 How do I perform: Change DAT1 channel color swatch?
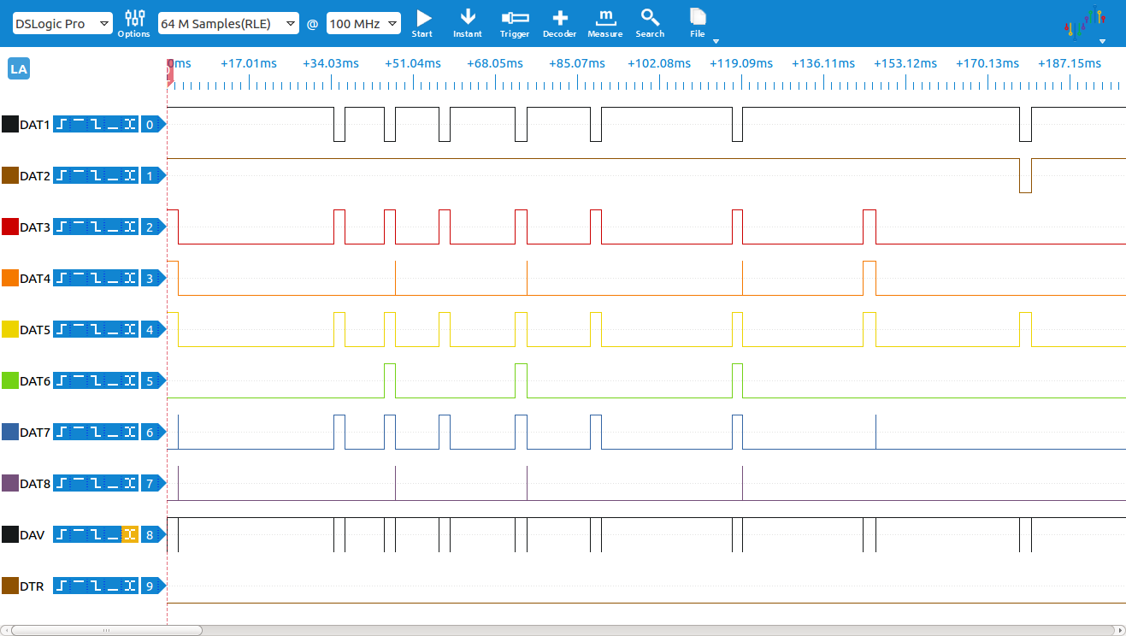click(x=10, y=125)
